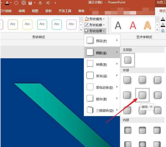The height and width of the screenshot is (147, 166).
Task: Open the dropdown arrow beside the pencils icon
Action: click(35, 3)
